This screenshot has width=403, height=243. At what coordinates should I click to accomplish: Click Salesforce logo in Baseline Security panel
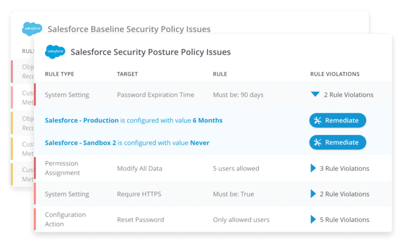(x=32, y=29)
